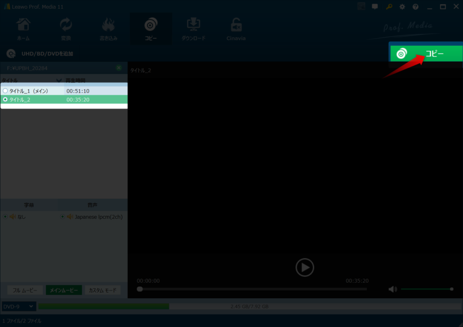Open the 変換 convert module
This screenshot has height=327, width=463.
point(66,29)
